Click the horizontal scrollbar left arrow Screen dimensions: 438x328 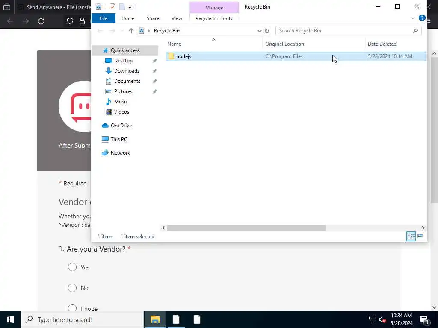(x=164, y=228)
